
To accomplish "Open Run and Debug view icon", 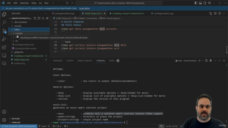I will (x=4, y=39).
